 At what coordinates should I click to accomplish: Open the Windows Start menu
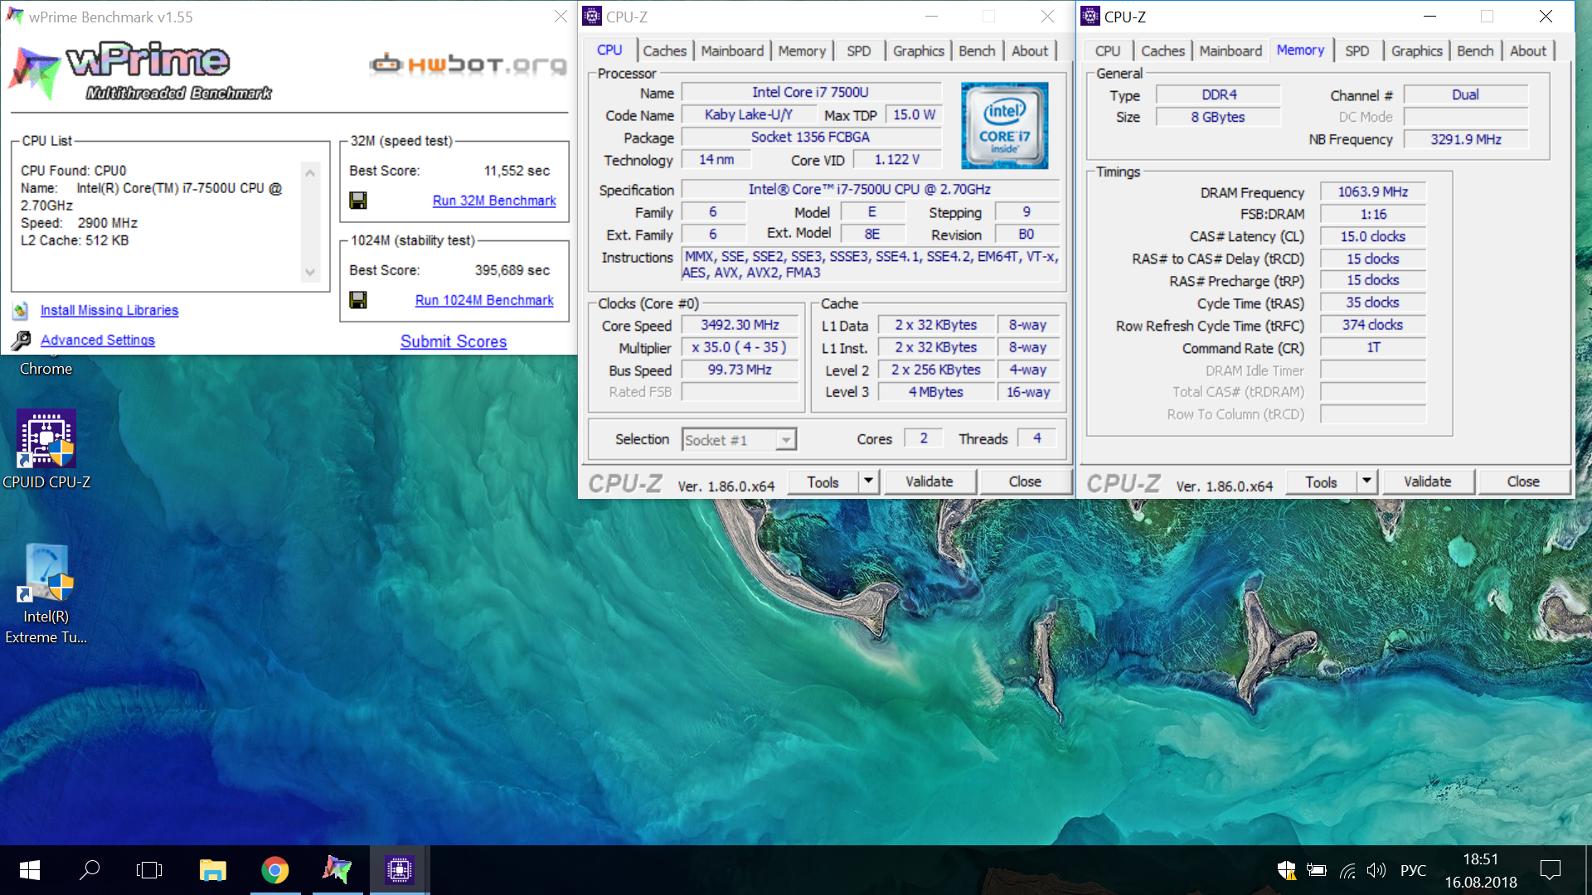coord(30,870)
